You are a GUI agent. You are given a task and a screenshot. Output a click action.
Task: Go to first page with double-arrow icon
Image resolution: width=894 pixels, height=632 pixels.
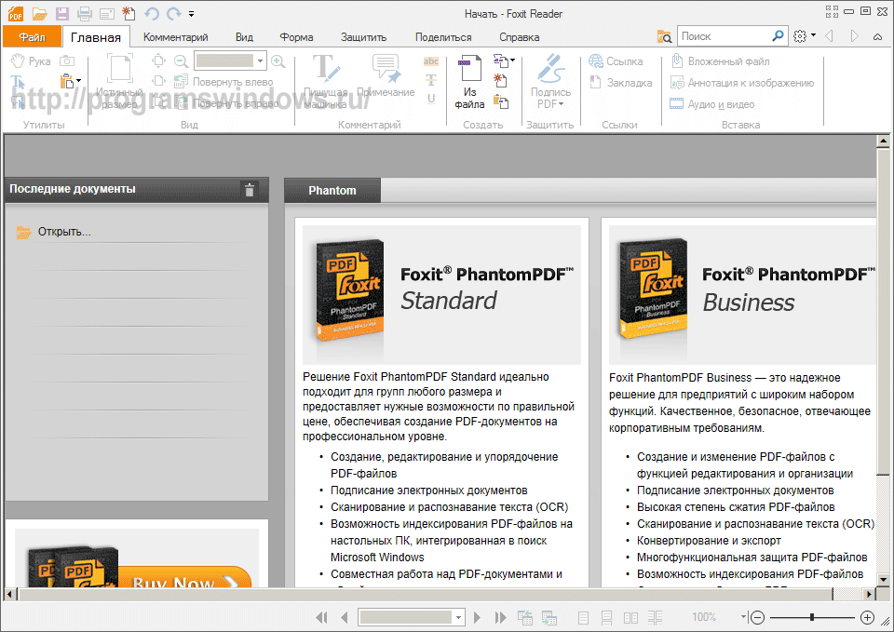click(x=321, y=617)
